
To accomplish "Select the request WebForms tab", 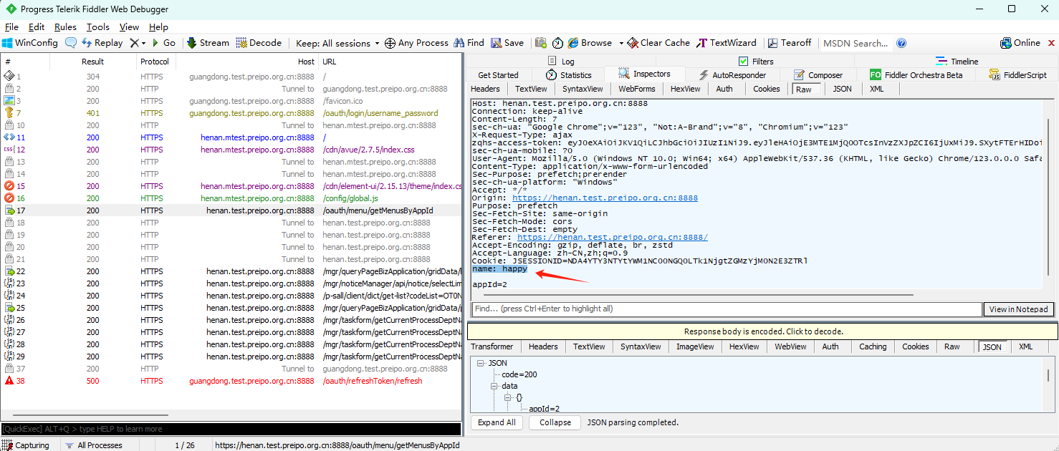I will point(637,89).
